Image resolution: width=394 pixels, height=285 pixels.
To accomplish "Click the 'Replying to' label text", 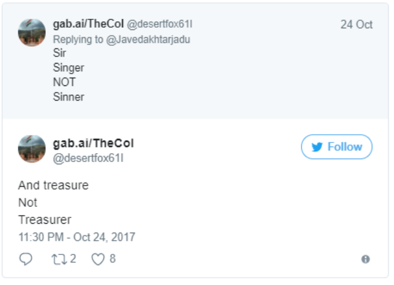I will pos(78,39).
